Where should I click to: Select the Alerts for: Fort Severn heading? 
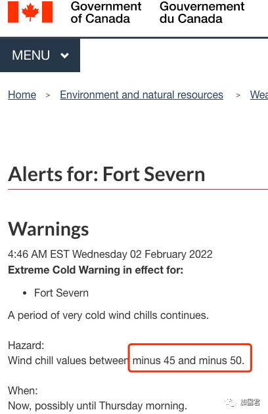tap(106, 175)
